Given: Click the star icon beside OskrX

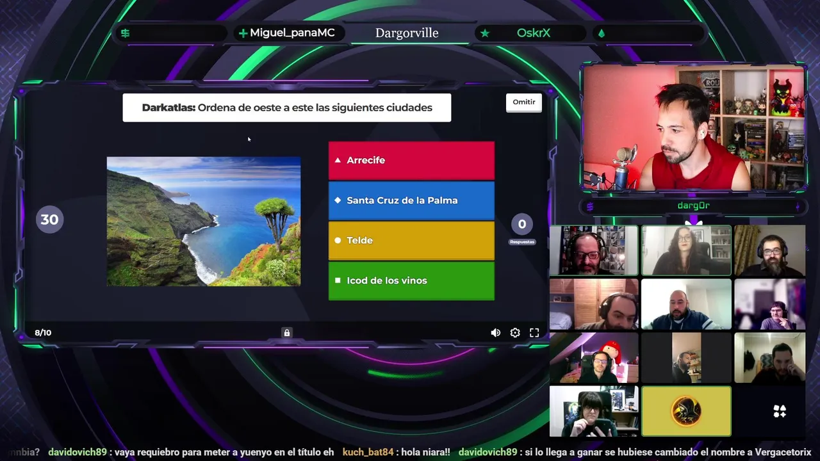Looking at the screenshot, I should tap(485, 33).
